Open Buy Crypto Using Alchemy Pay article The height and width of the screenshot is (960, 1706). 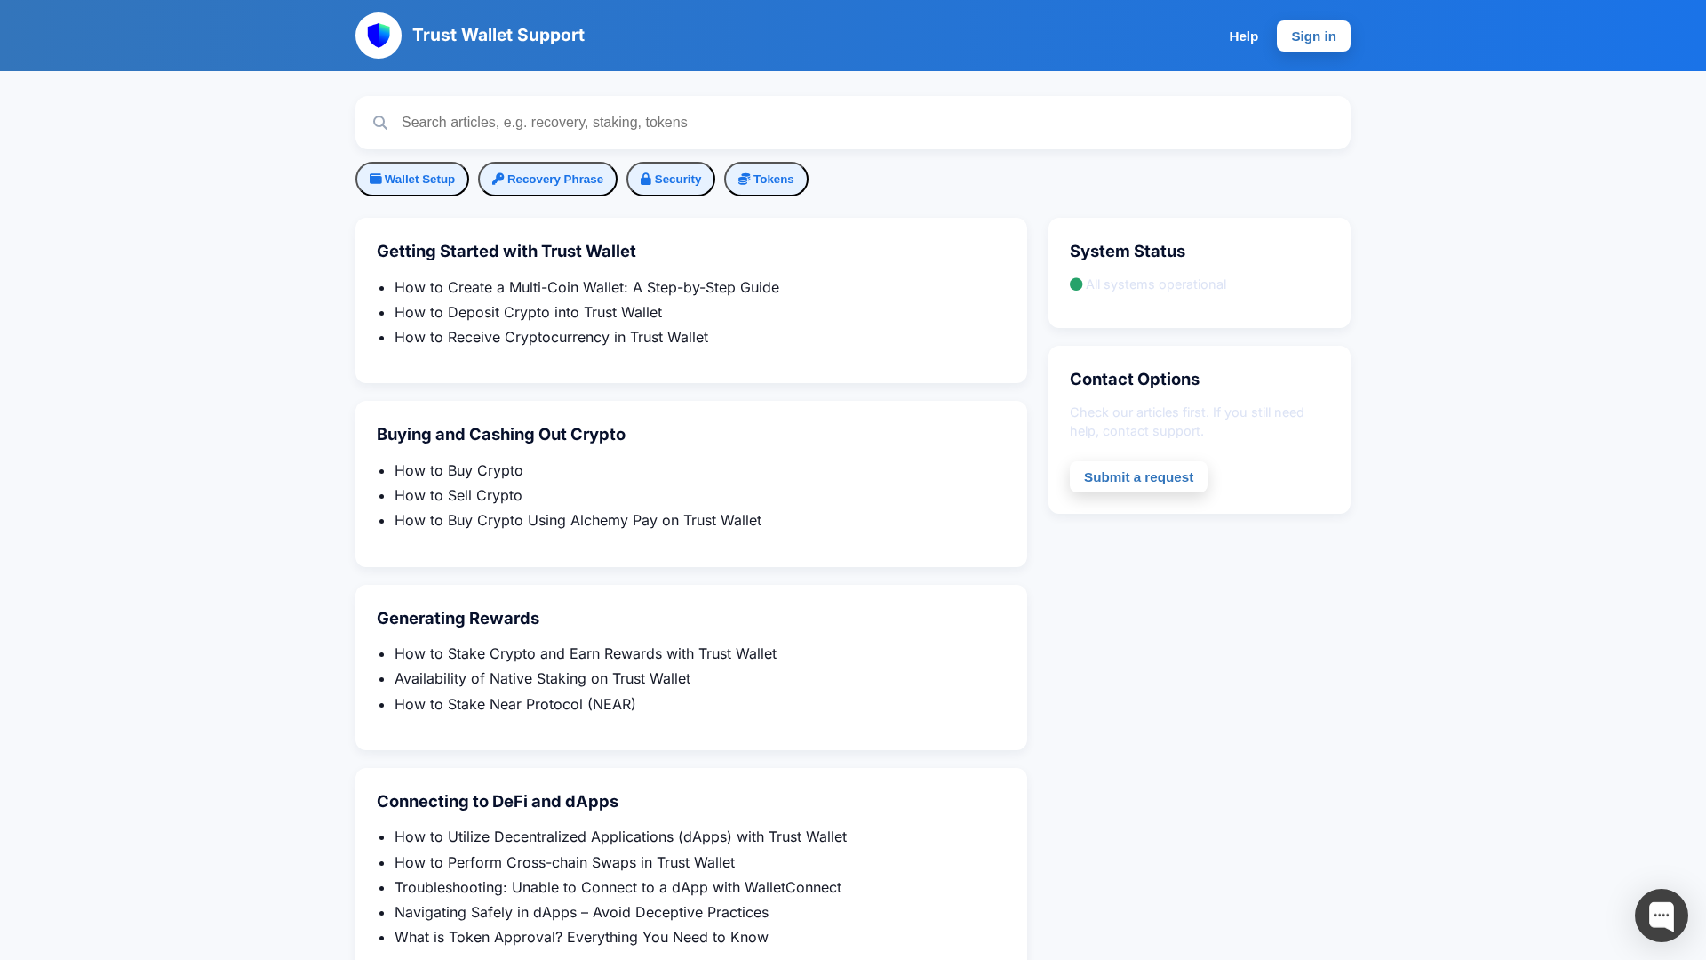[578, 520]
